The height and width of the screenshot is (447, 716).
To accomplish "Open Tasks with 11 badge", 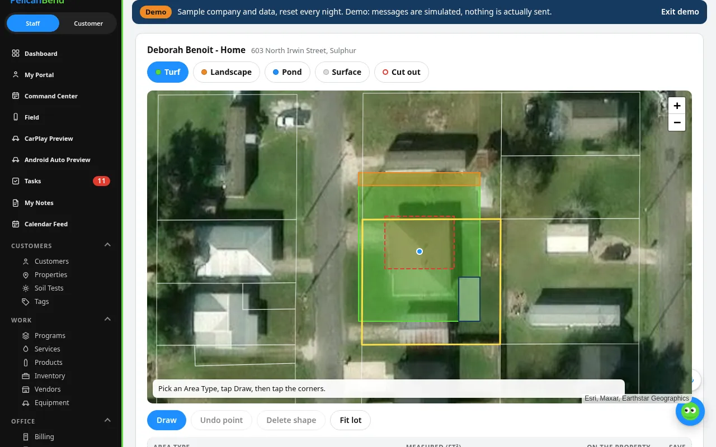I will [60, 181].
